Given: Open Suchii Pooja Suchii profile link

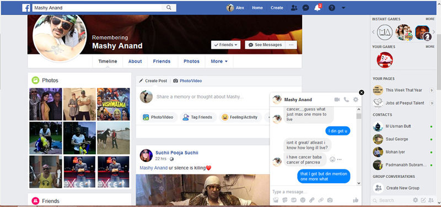Looking at the screenshot, I should coord(176,153).
